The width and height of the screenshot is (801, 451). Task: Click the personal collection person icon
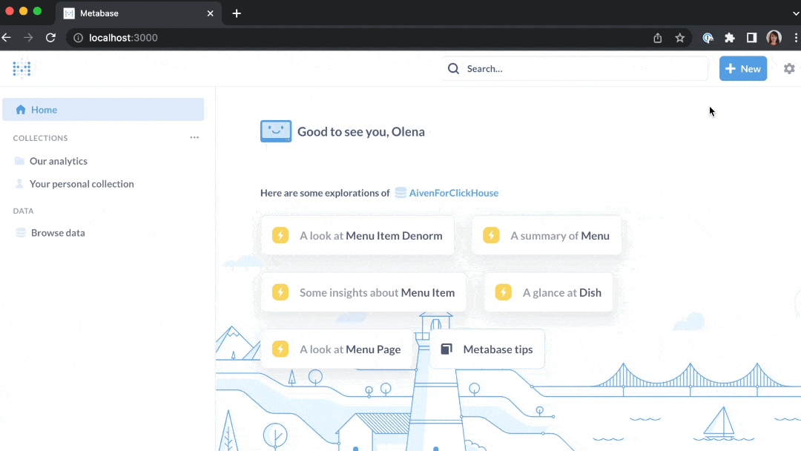pos(19,184)
